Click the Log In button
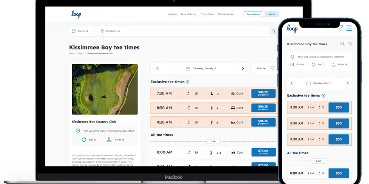The image size is (369, 184). point(272,14)
